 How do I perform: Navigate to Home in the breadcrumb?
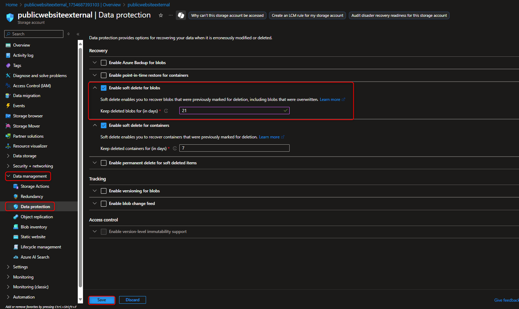[12, 5]
